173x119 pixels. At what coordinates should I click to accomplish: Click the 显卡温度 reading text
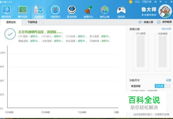(x=100, y=36)
